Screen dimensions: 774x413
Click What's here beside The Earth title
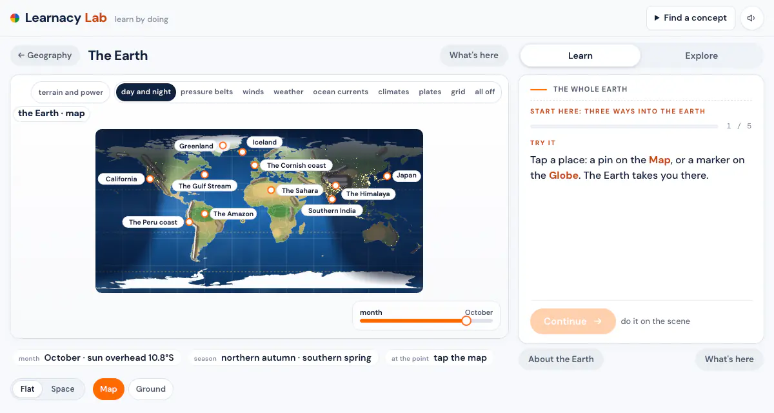(474, 55)
